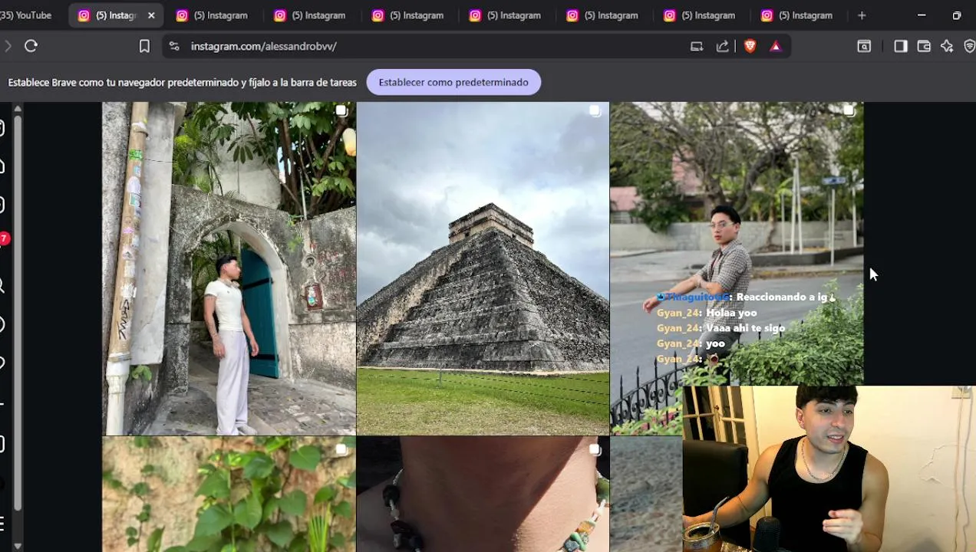Go forward with the forward arrow
Viewport: 976px width, 552px height.
pos(8,46)
